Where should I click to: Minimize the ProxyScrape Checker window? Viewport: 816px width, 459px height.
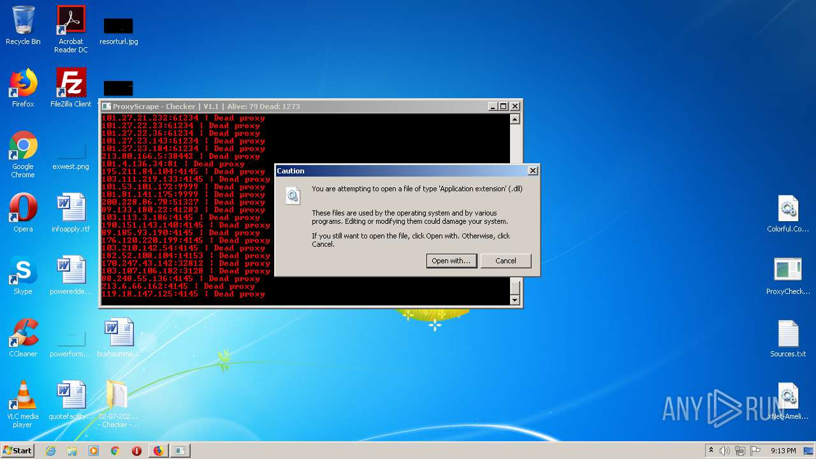pyautogui.click(x=492, y=106)
